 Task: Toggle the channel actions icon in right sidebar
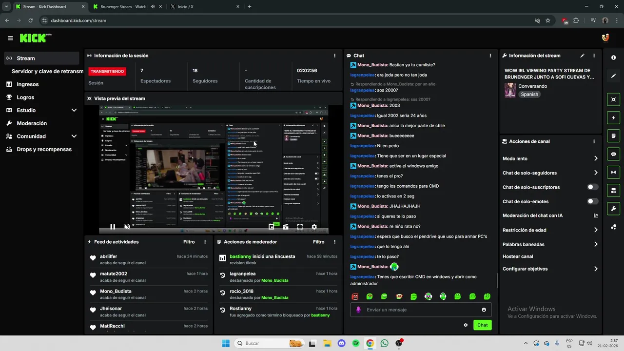coord(613,190)
